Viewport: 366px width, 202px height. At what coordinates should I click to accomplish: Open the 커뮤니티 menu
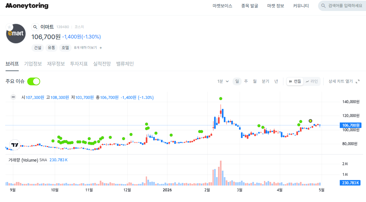point(301,6)
